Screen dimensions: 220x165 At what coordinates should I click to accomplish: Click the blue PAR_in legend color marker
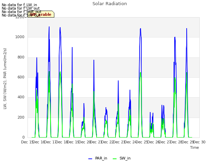click(x=90, y=159)
